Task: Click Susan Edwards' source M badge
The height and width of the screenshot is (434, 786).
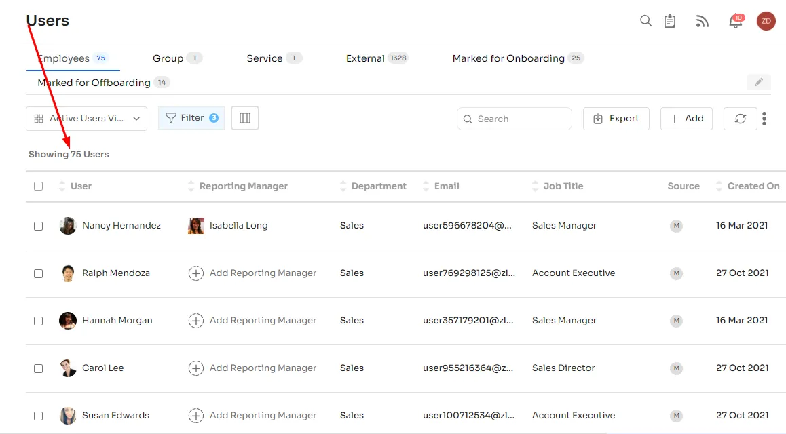Action: (x=676, y=416)
